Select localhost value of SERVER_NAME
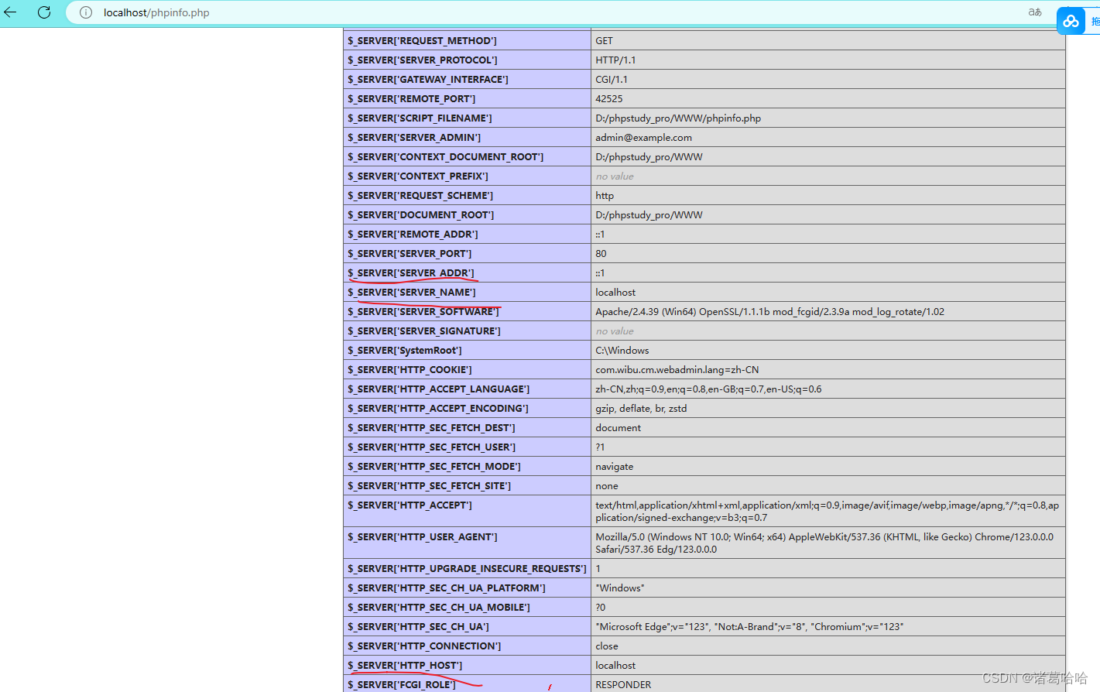Viewport: 1100px width, 692px height. pos(615,292)
